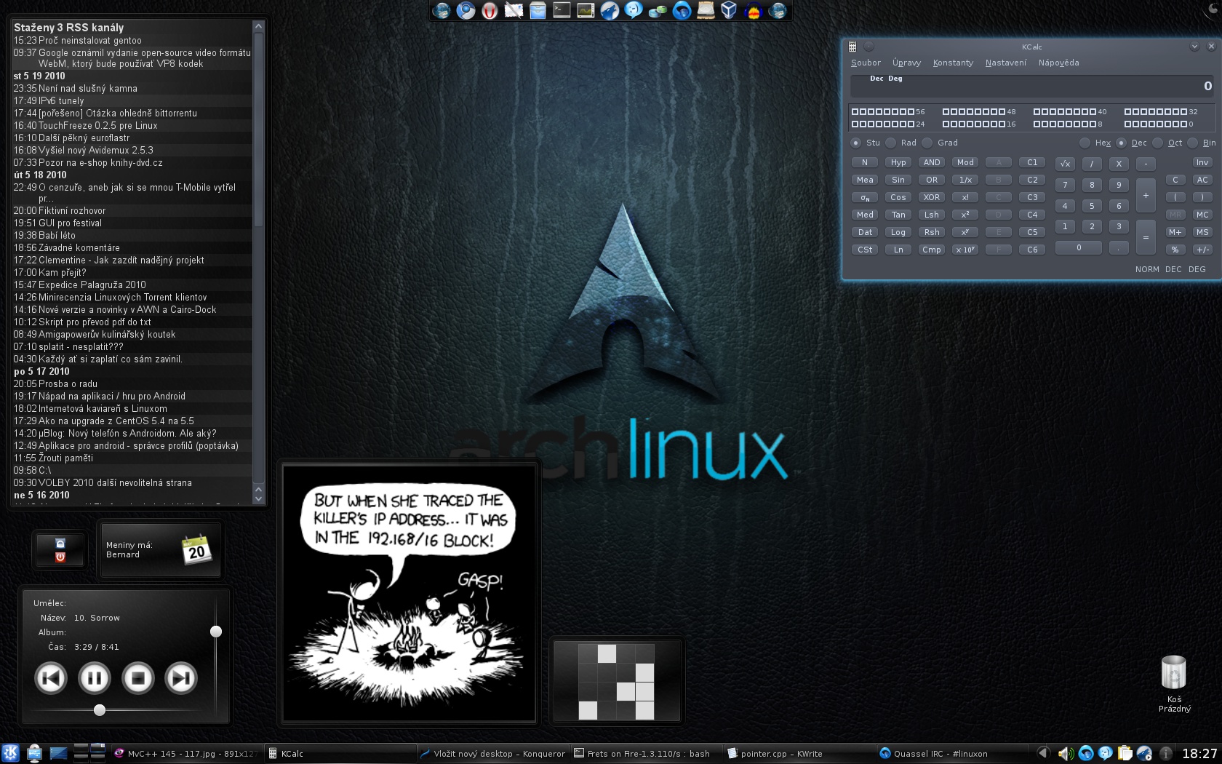This screenshot has height=764, width=1222.
Task: Switch to Konqueror taskbar entry
Action: [x=492, y=754]
